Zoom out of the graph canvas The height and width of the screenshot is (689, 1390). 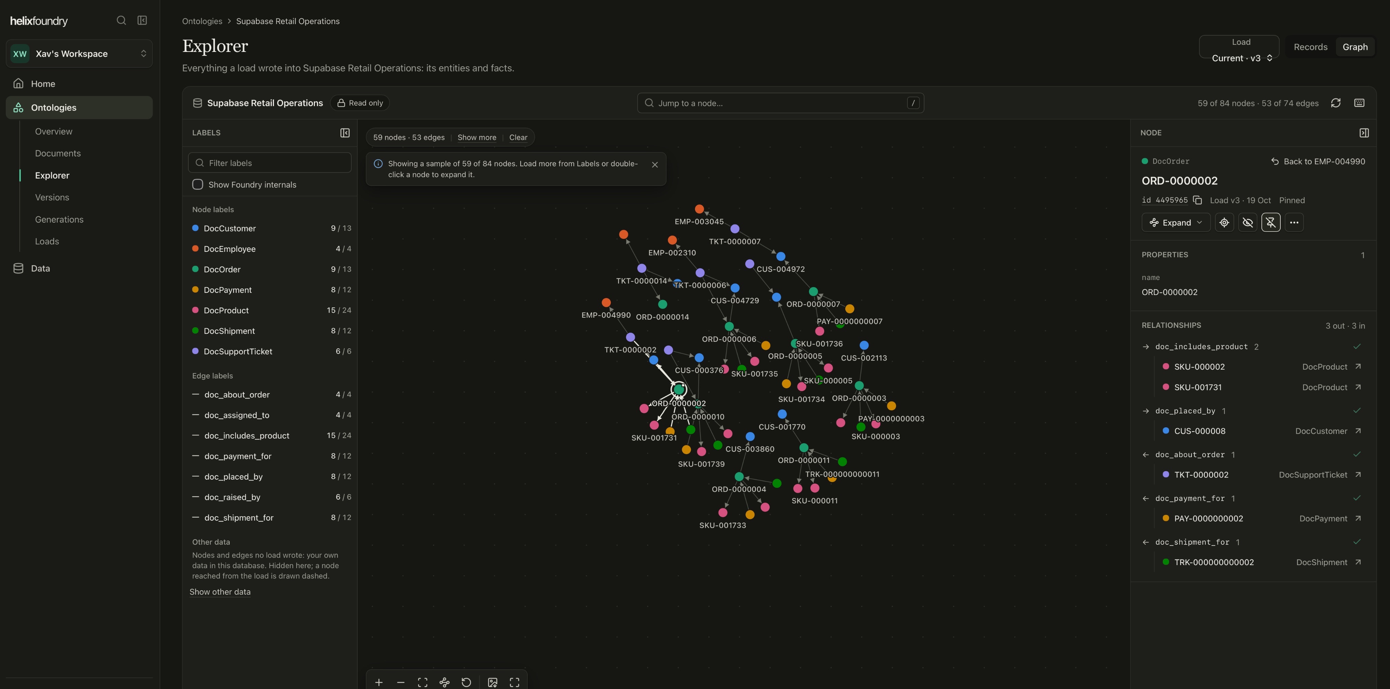(x=401, y=683)
